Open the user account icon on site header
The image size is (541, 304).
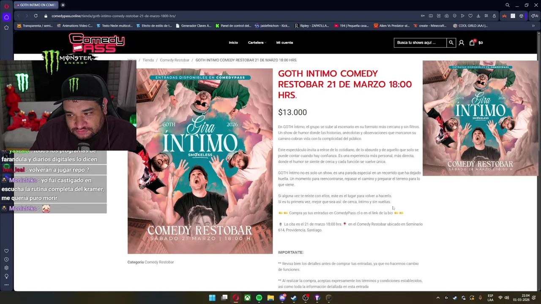click(461, 43)
